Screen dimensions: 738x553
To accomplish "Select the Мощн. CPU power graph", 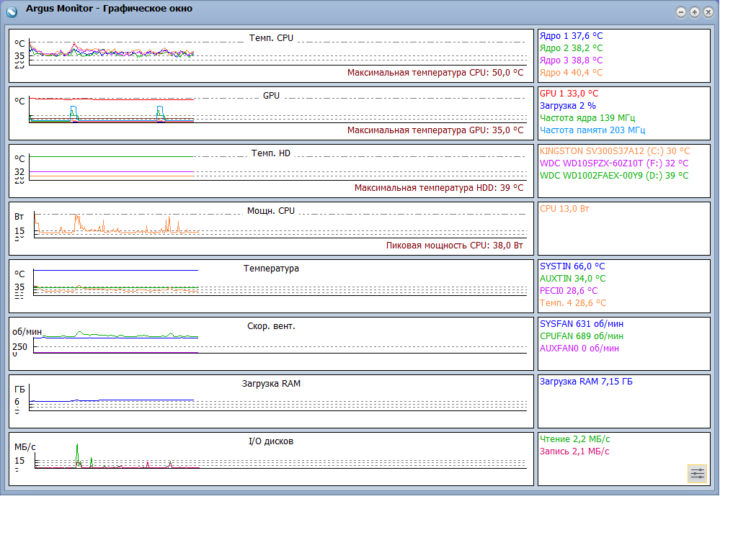I will point(271,228).
